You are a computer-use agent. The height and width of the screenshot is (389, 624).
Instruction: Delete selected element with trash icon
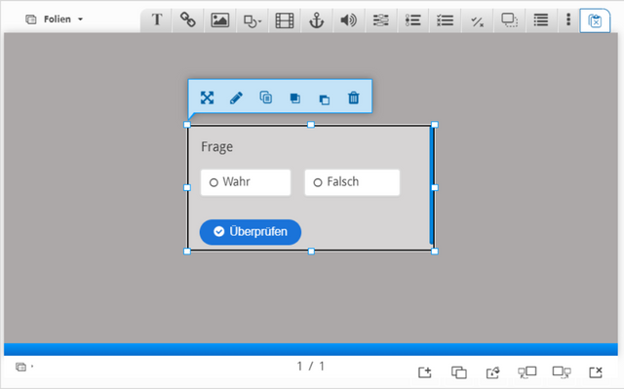click(x=353, y=97)
